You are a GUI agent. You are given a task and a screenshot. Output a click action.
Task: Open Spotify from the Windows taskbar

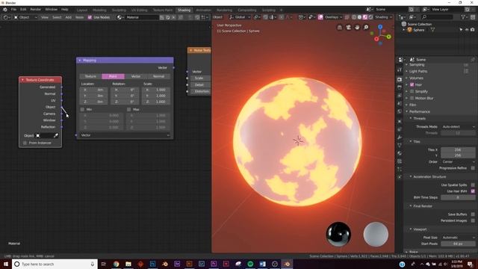coord(250,264)
